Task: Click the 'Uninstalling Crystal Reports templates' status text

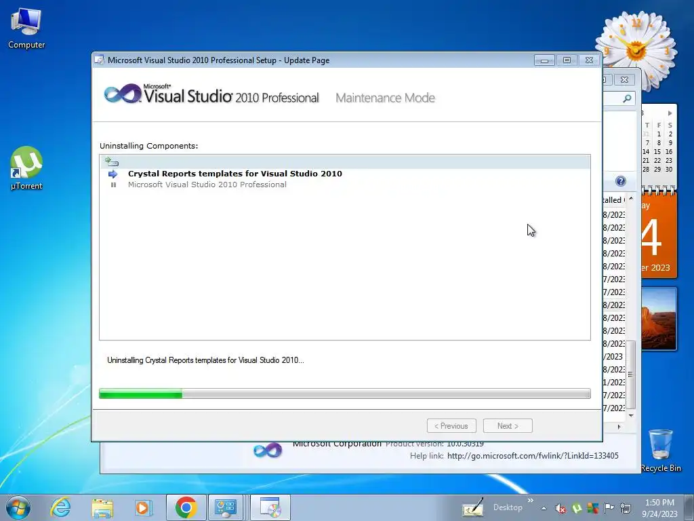Action: click(205, 360)
